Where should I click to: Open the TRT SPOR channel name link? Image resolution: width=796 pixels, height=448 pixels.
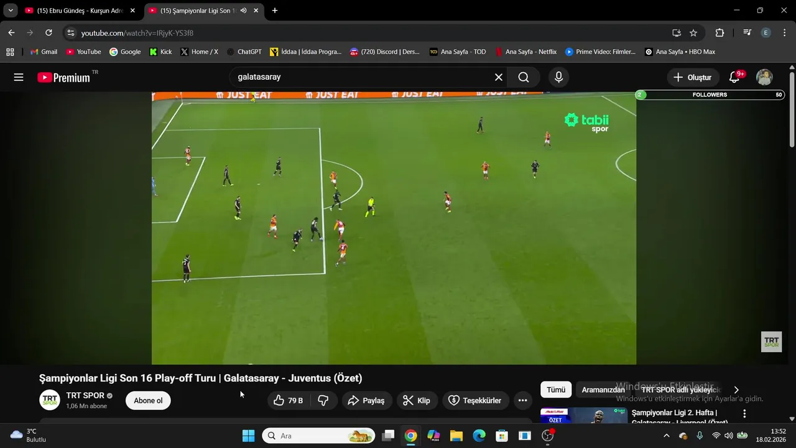[85, 396]
